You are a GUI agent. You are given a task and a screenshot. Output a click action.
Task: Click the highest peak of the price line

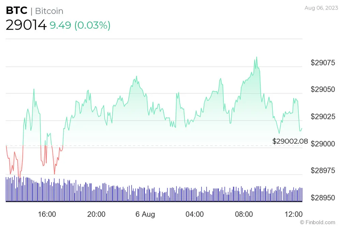tap(256, 57)
